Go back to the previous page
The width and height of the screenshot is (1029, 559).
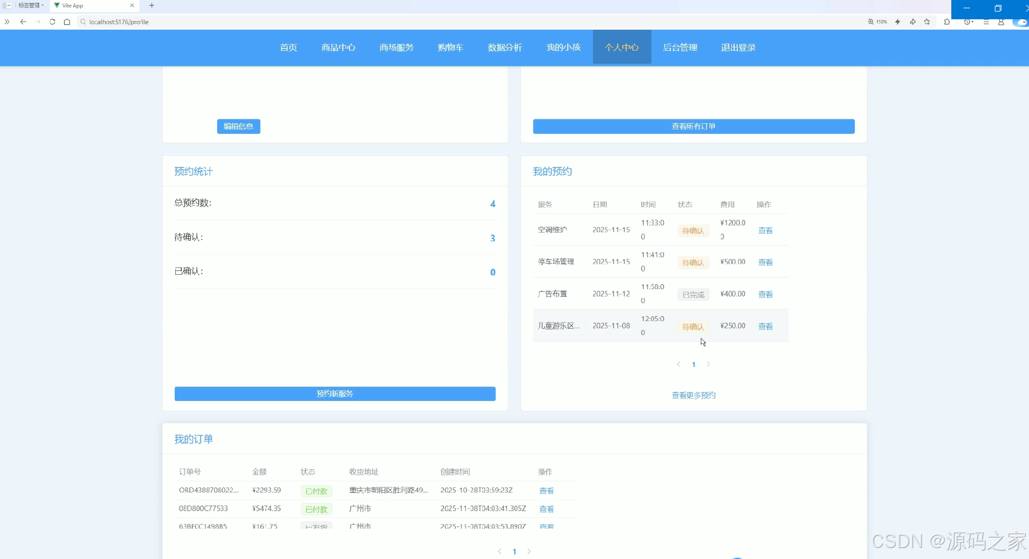[x=23, y=22]
